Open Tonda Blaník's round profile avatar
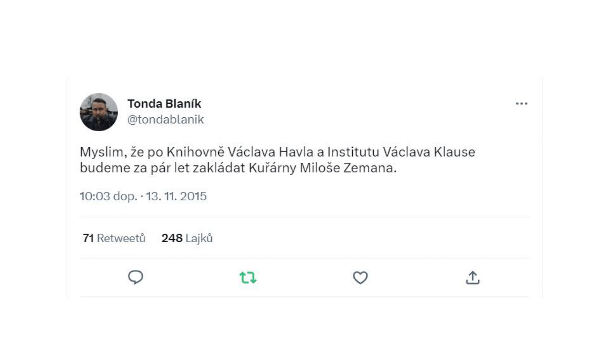 99,112
